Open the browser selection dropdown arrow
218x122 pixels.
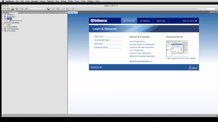(50, 9)
